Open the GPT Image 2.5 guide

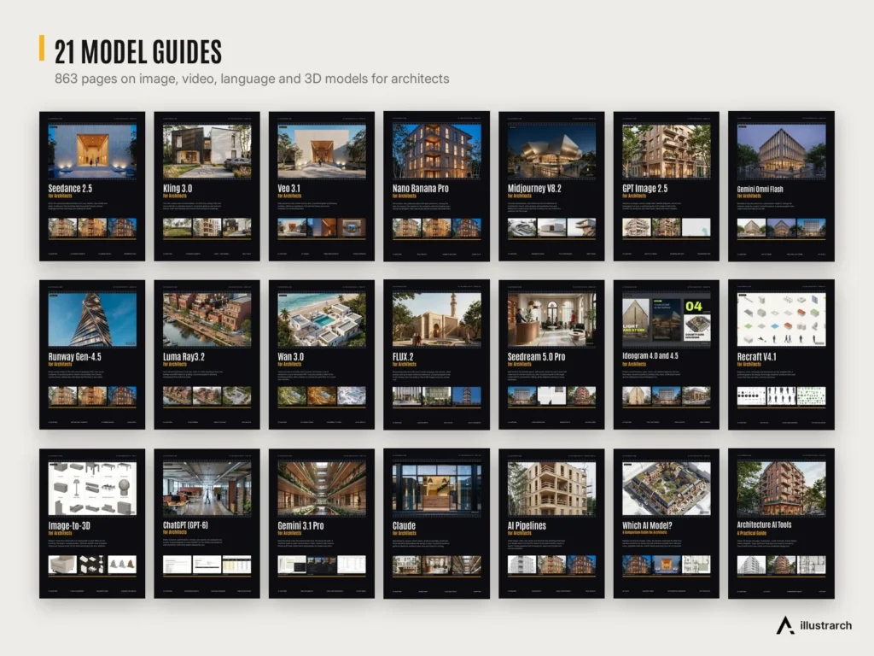coord(666,186)
